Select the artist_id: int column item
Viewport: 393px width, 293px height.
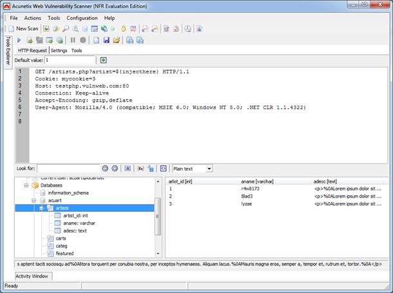click(75, 216)
